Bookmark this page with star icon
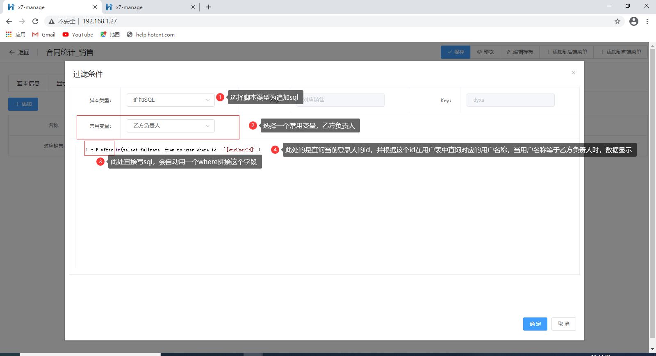 (617, 21)
